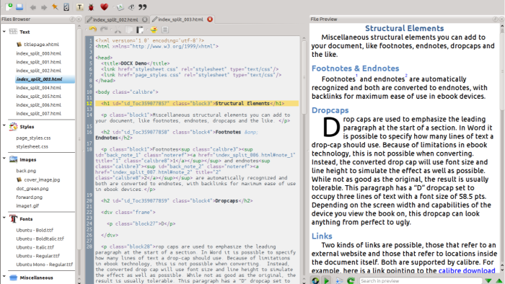This screenshot has width=505, height=284.
Task: Select index_split_002.html in the file tree
Action: coord(39,71)
